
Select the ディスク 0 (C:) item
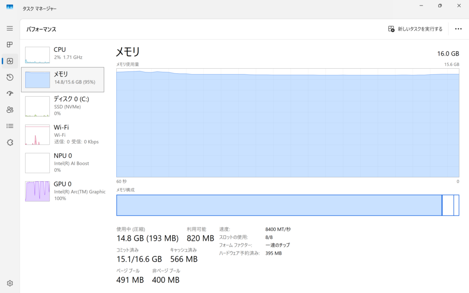[63, 106]
